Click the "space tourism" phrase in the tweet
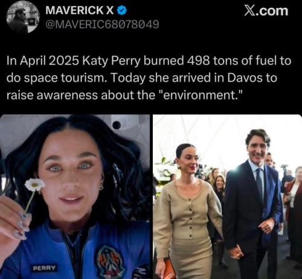The width and height of the screenshot is (302, 279). (66, 78)
